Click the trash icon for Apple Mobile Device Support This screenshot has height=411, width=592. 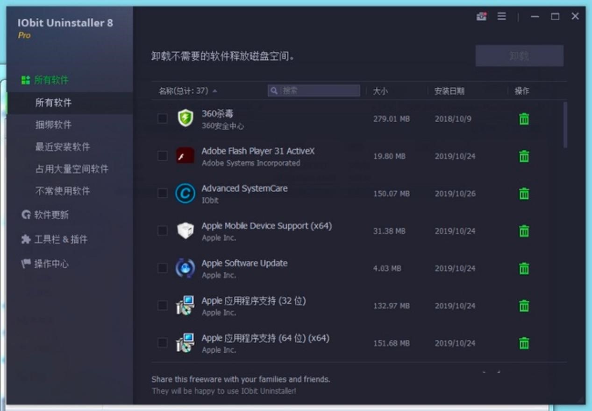524,230
